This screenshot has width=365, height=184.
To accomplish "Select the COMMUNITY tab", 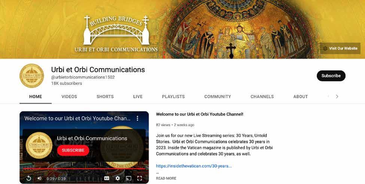I will (218, 96).
